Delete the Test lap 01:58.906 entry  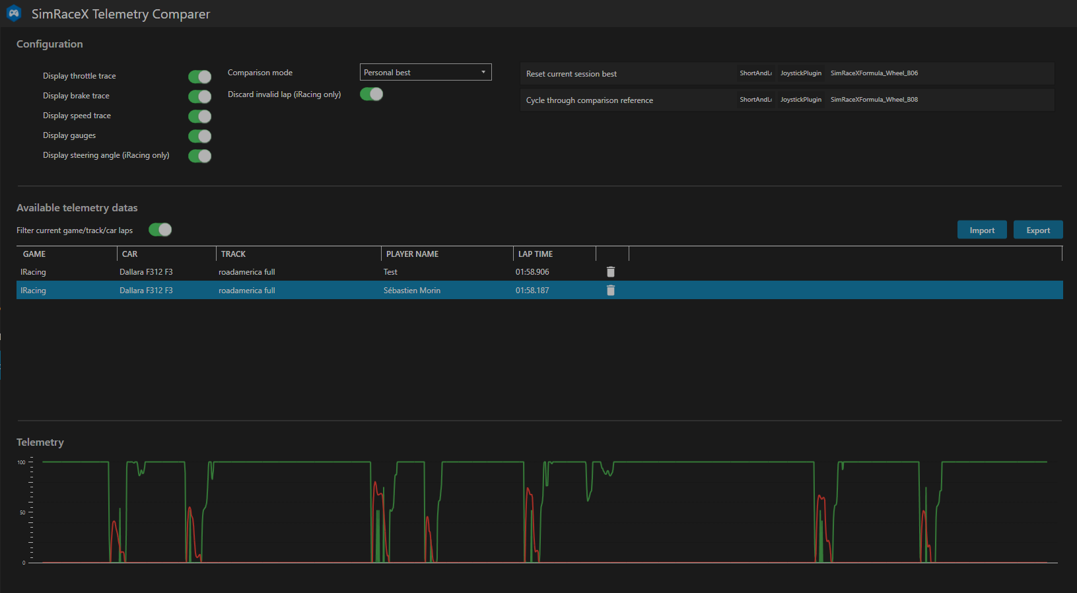(x=611, y=272)
